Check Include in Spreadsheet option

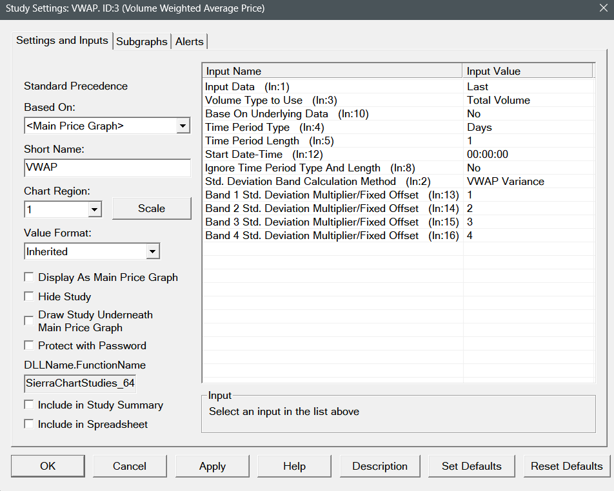(x=29, y=424)
